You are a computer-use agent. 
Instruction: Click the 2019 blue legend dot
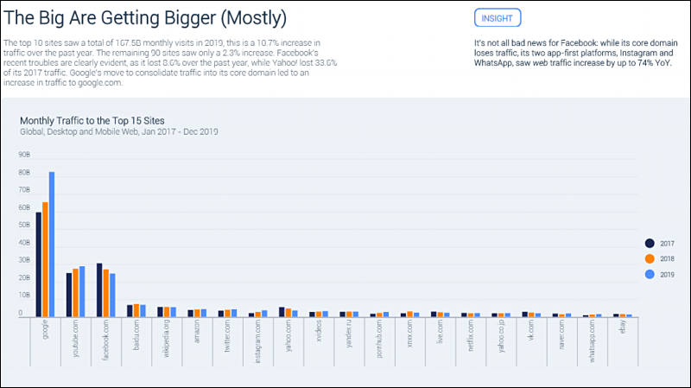coord(650,274)
